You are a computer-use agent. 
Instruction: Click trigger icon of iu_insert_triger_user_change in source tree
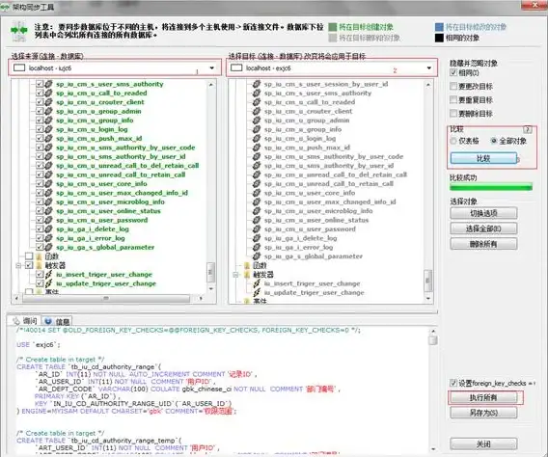coord(48,275)
